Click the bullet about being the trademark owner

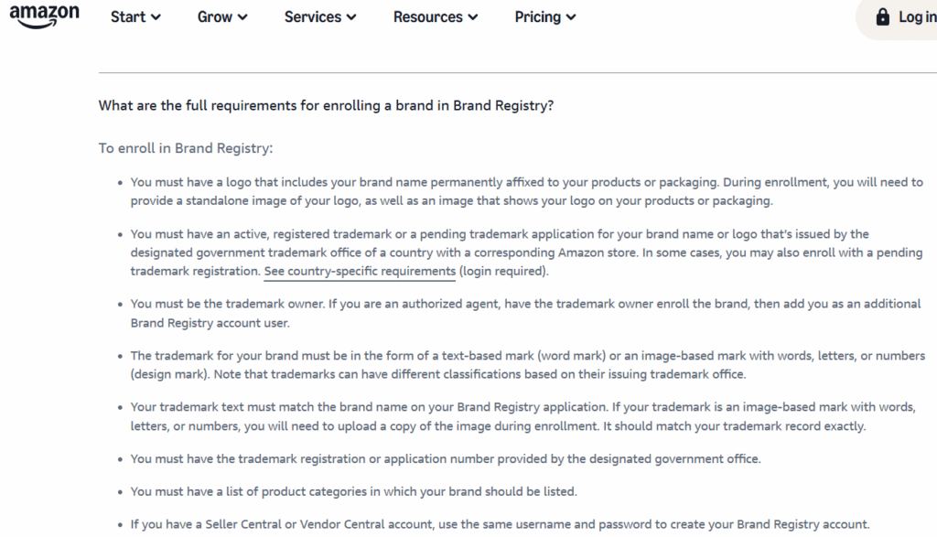point(525,313)
